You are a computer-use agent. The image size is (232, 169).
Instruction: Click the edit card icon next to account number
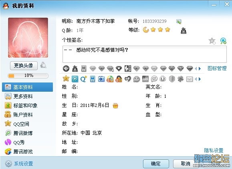(x=179, y=22)
